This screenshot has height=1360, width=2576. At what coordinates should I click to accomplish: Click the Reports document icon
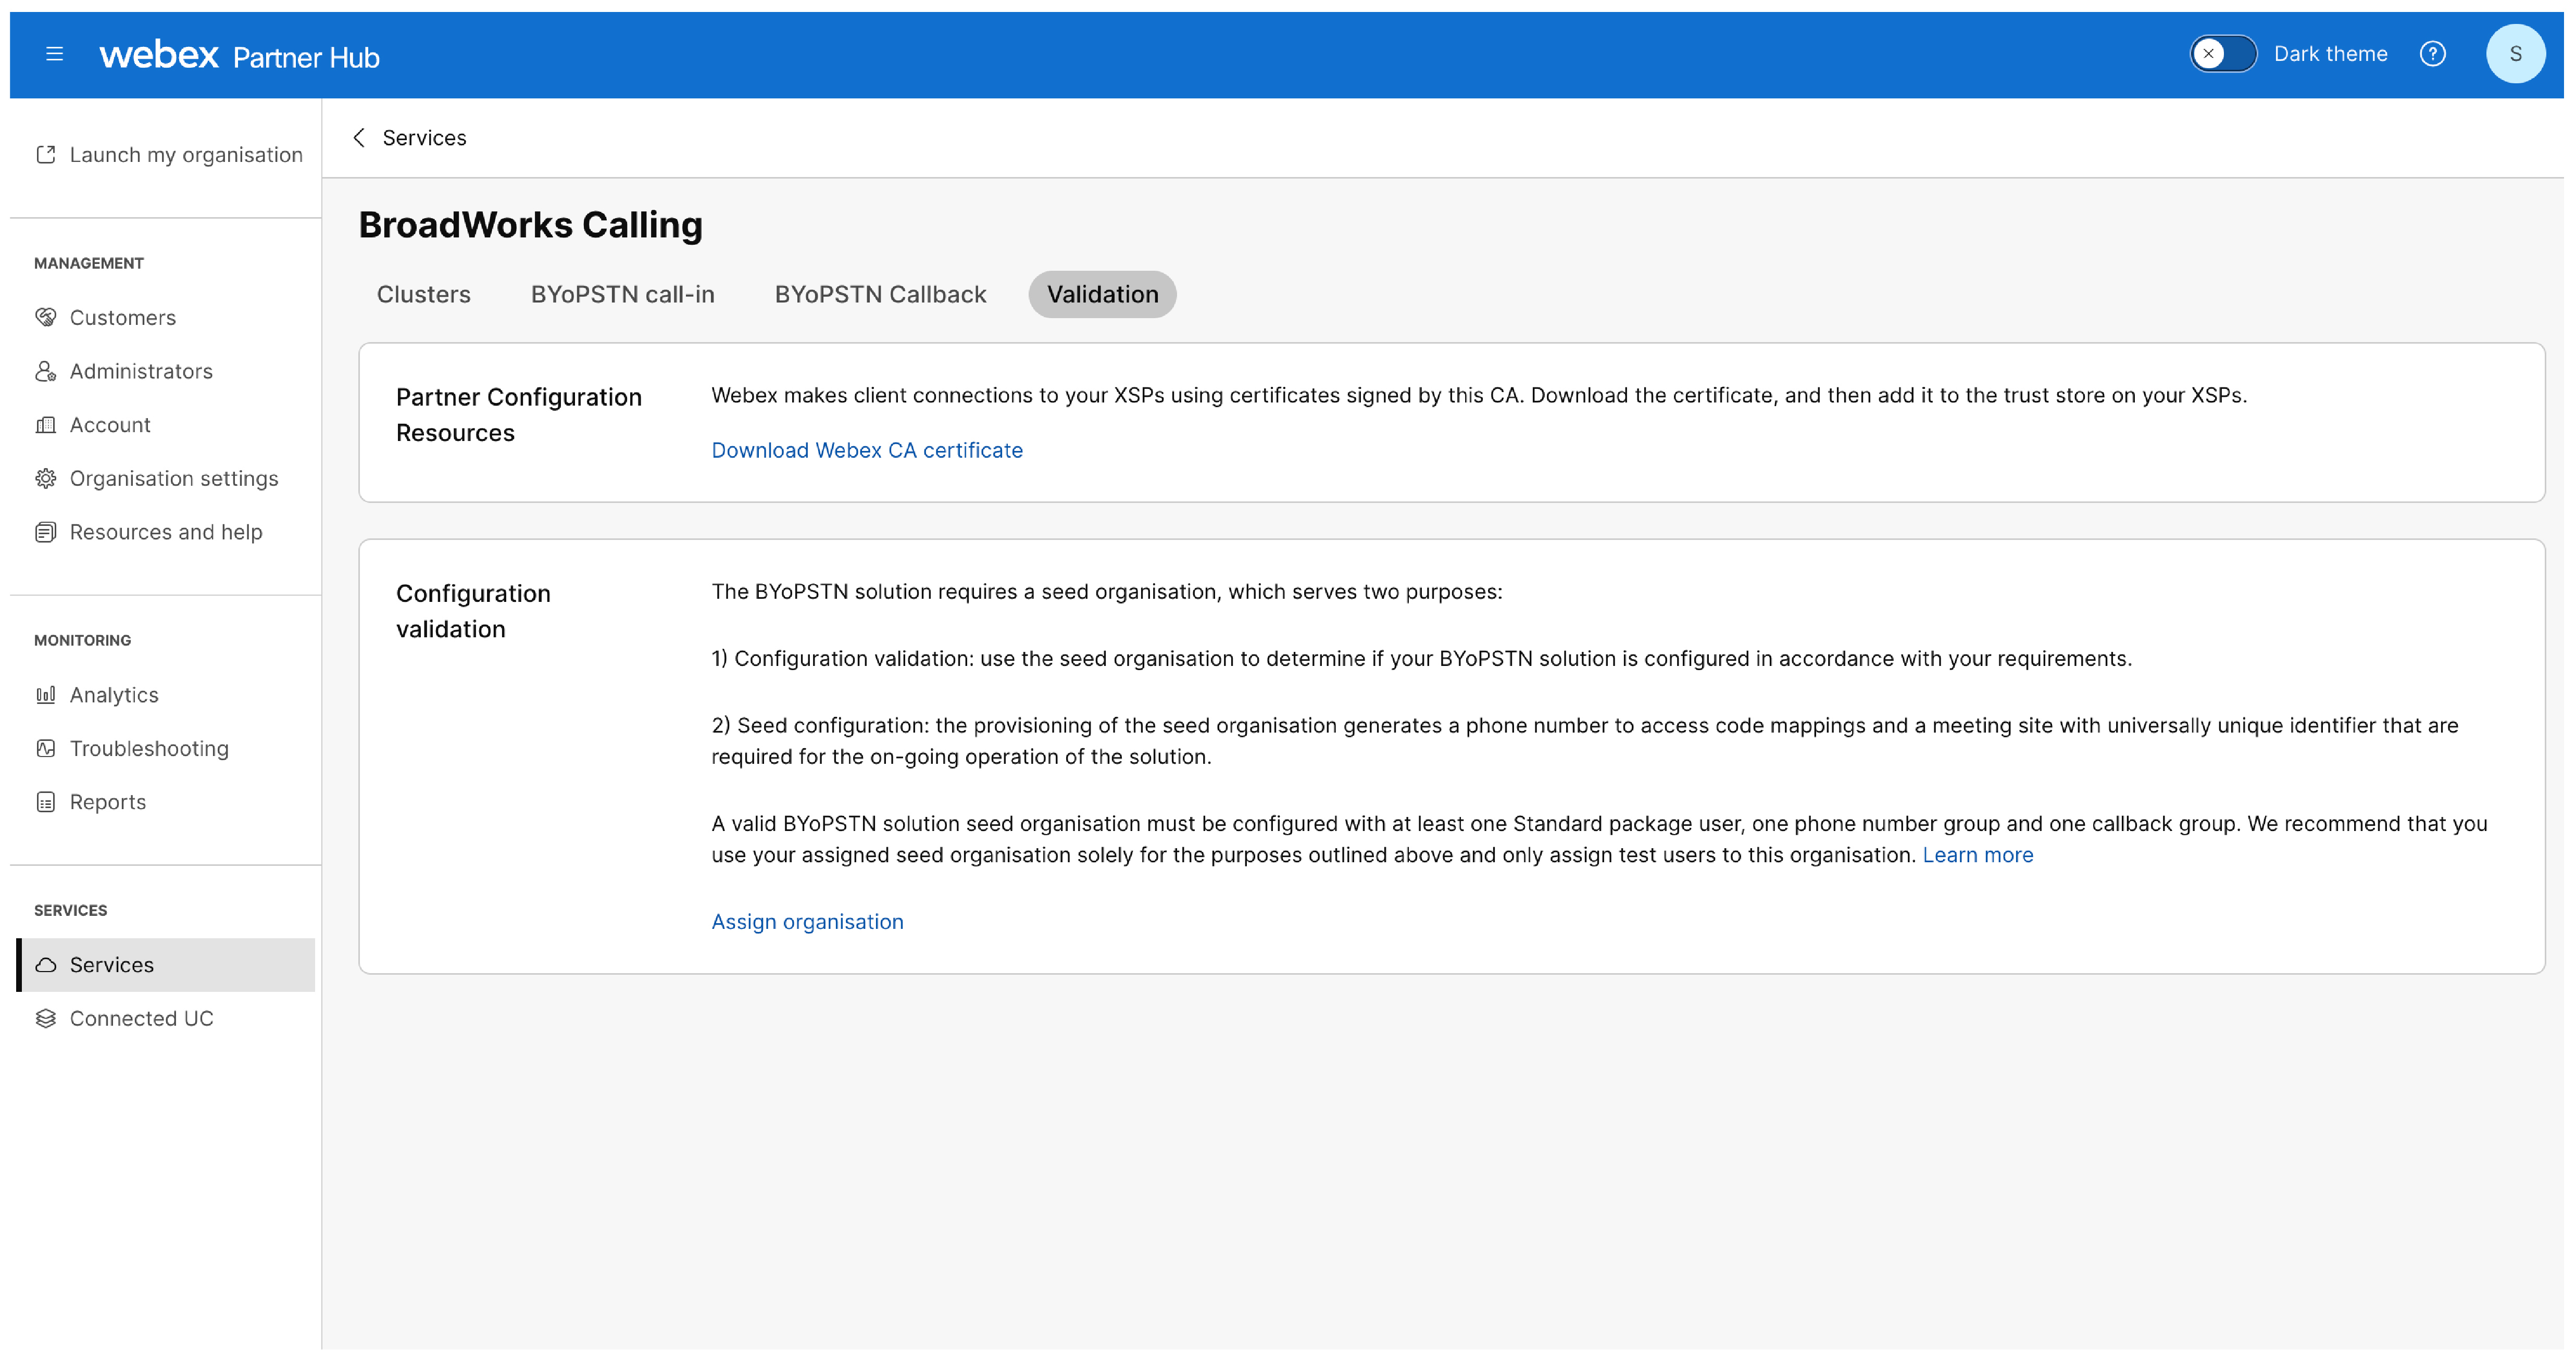click(x=46, y=803)
